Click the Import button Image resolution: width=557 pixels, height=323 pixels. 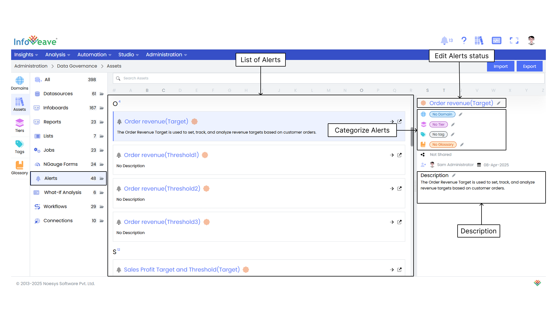point(500,66)
